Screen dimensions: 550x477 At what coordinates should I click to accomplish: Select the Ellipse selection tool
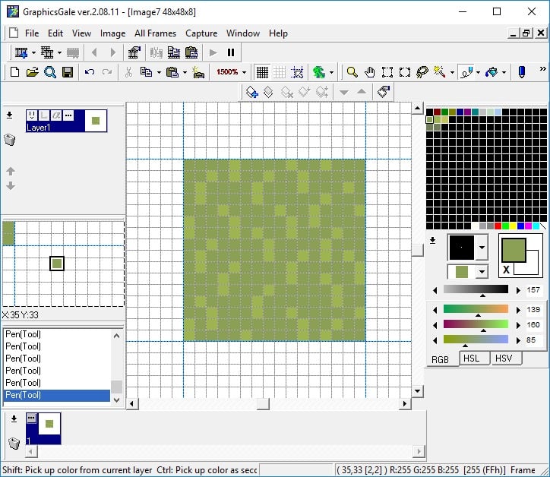pyautogui.click(x=404, y=72)
